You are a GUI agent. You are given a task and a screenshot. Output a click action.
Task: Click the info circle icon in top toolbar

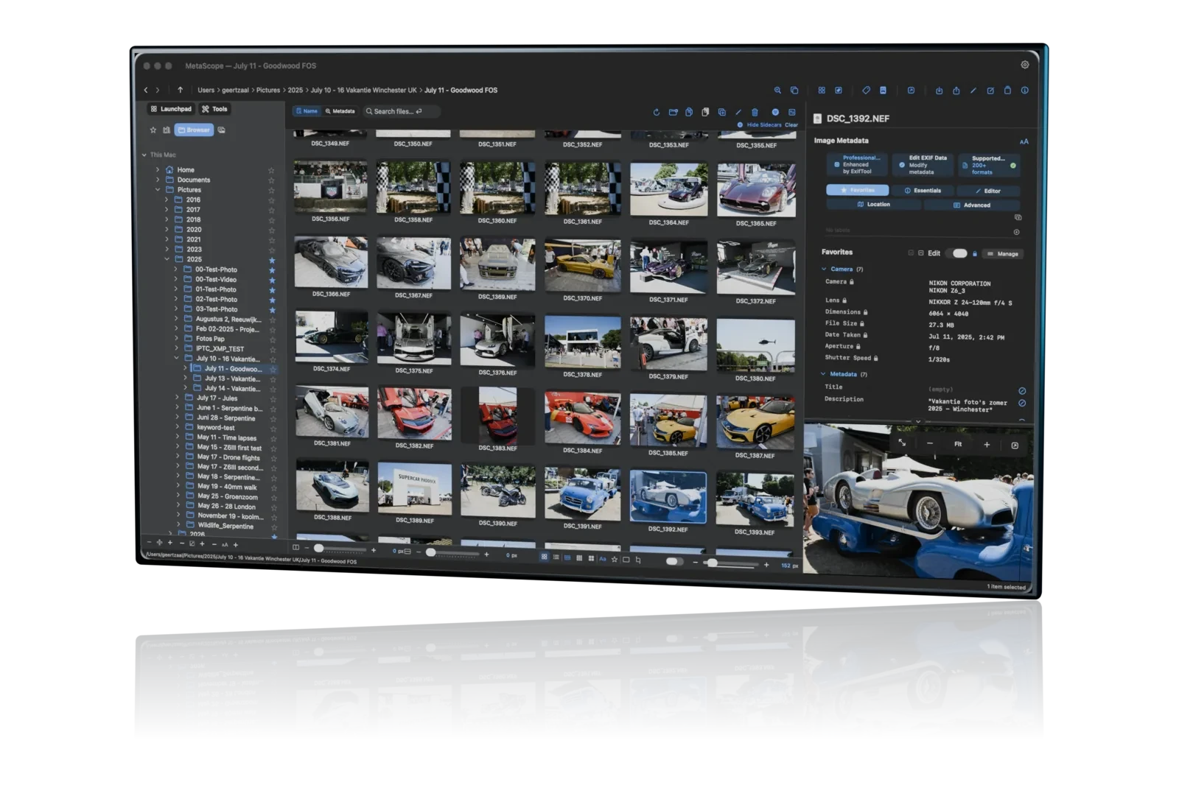(1024, 91)
